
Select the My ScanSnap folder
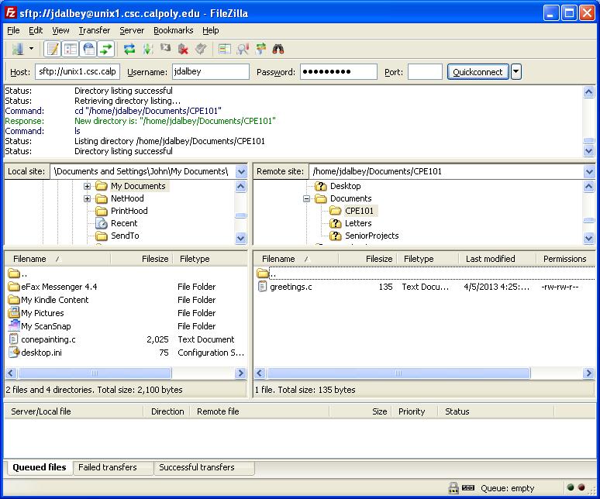click(x=46, y=326)
